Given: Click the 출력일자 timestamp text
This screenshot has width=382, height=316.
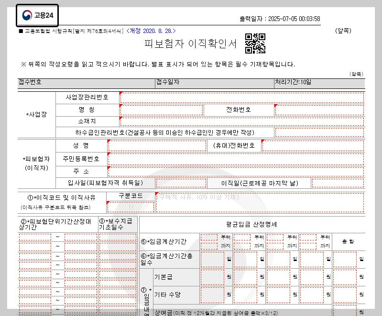Looking at the screenshot, I should click(x=280, y=19).
